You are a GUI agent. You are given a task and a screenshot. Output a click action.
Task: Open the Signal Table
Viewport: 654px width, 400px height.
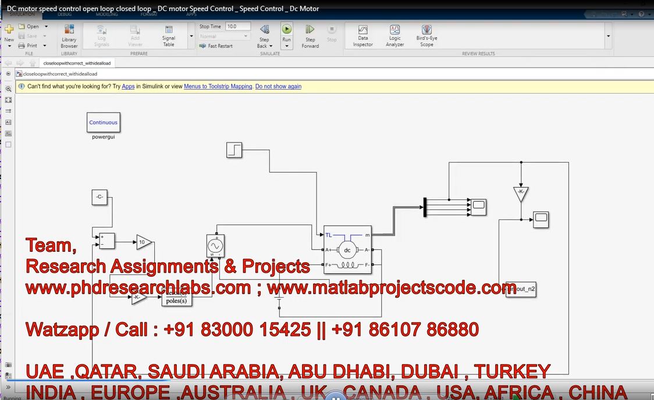(x=168, y=35)
